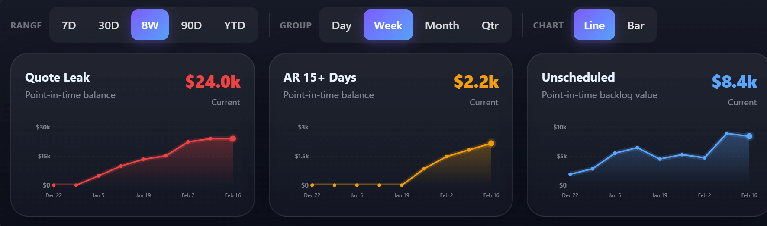Set range to 90D
The image size is (767, 226).
click(x=191, y=25)
